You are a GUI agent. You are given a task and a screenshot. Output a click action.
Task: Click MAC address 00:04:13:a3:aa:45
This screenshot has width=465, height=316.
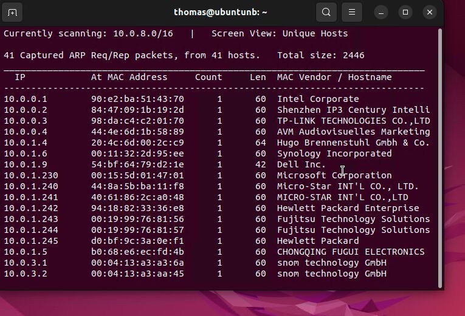click(137, 274)
